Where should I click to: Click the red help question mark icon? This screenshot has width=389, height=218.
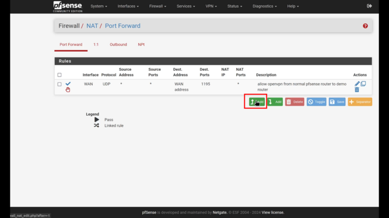click(365, 26)
